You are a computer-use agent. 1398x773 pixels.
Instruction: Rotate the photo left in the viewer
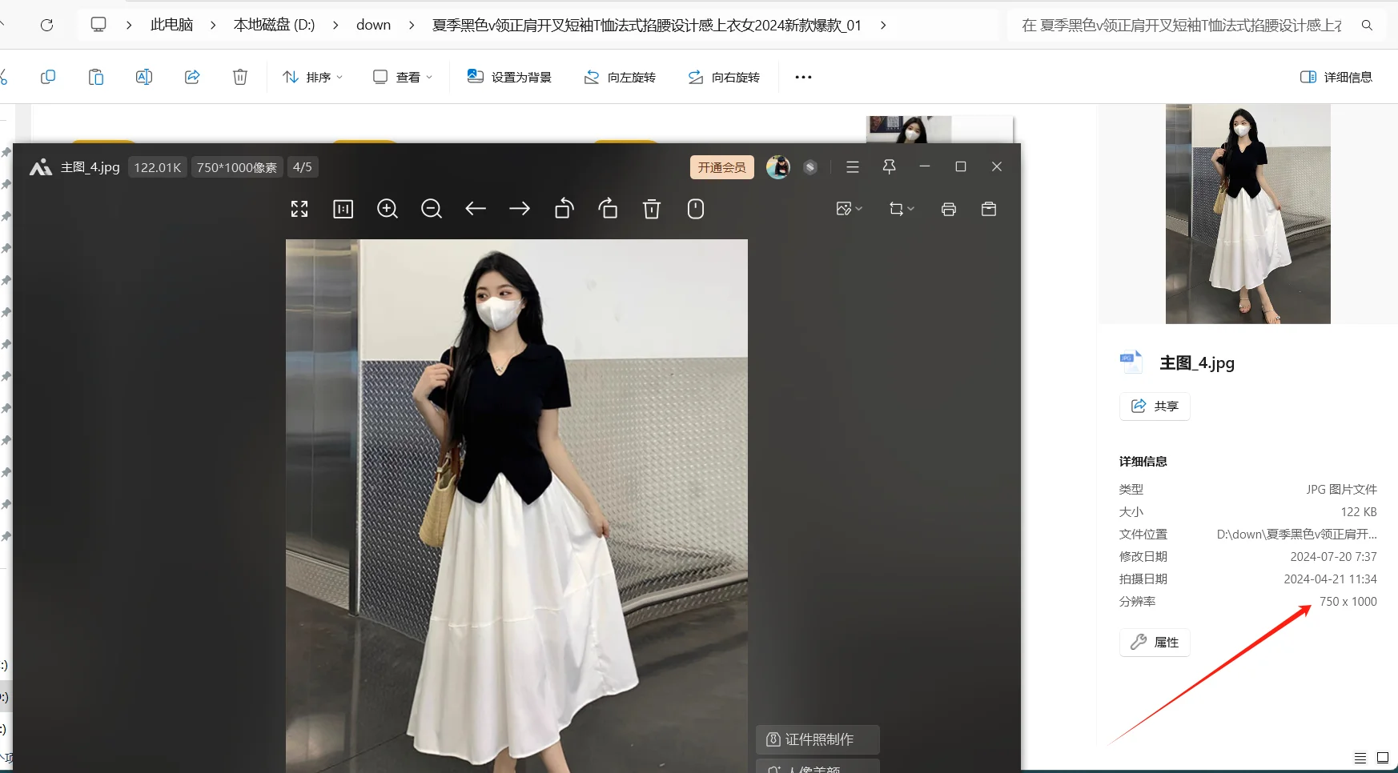[x=564, y=209]
